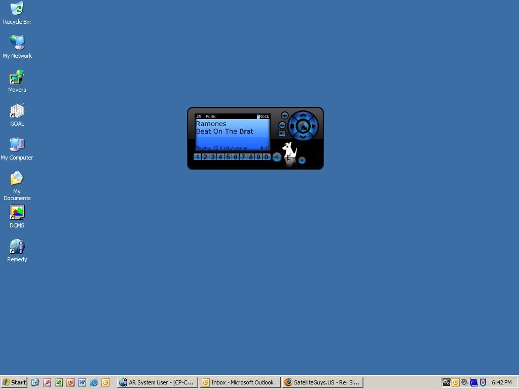Start playback with the play triangle button
The image size is (519, 389).
tap(314, 126)
